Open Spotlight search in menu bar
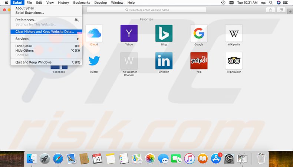Screen dimensions: 293x167 click(271, 3)
